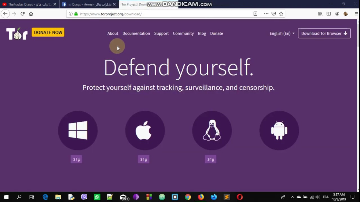Close the Facebook Diarys tab
Screen dimensions: 360x202
click(114, 4)
